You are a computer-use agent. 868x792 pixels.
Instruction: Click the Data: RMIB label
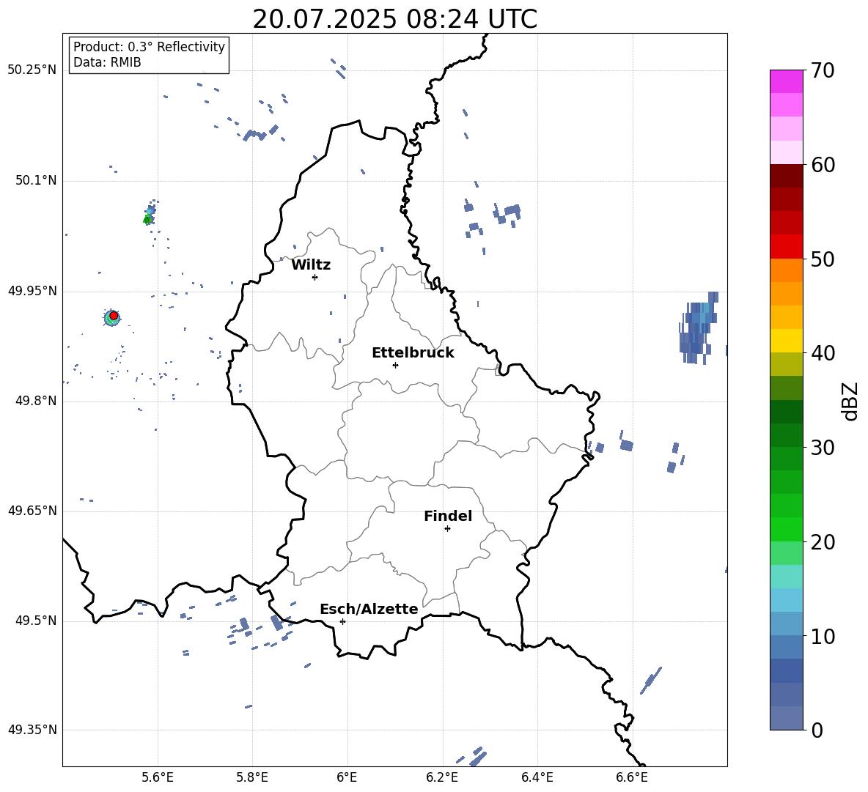(107, 62)
